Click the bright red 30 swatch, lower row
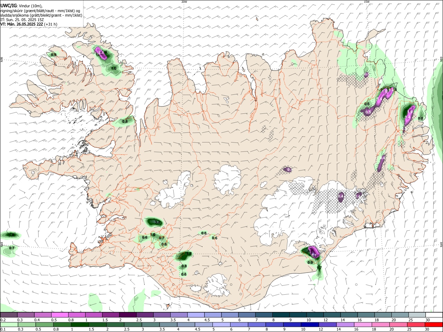 pyautogui.click(x=434, y=324)
